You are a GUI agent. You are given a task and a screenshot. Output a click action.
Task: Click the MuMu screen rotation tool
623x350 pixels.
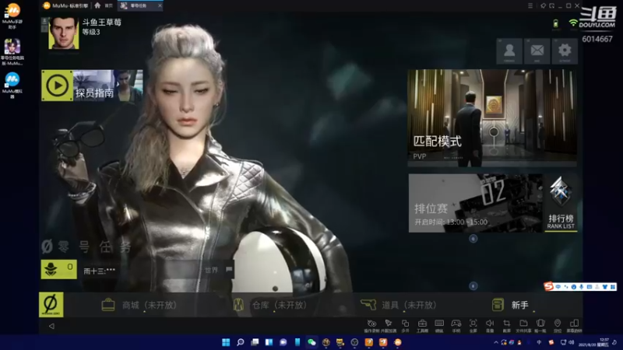pos(574,326)
